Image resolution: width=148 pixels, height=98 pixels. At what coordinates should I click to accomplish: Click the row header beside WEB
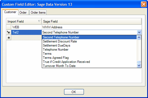pos(9,27)
